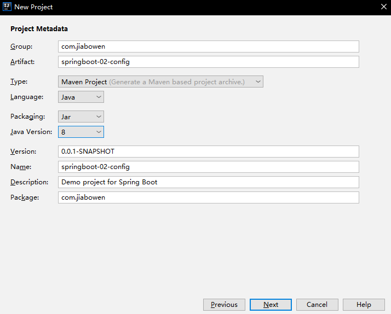
Task: Open the Java Version dropdown set to 8
Action: point(81,132)
